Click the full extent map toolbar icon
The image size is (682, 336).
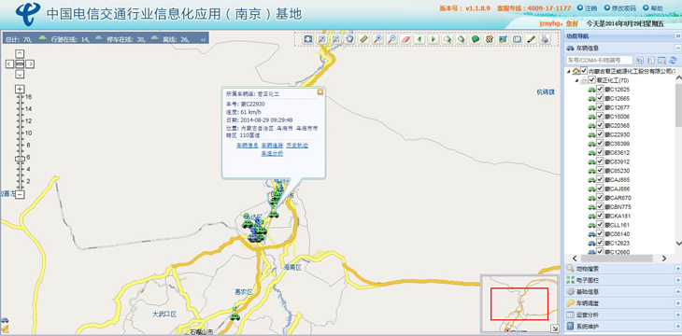(x=308, y=39)
